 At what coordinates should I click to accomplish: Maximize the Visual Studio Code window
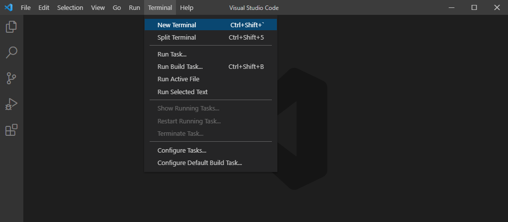click(x=474, y=7)
